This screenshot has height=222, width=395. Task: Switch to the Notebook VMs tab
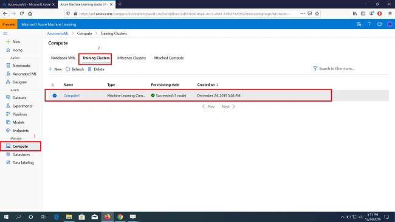tap(63, 58)
